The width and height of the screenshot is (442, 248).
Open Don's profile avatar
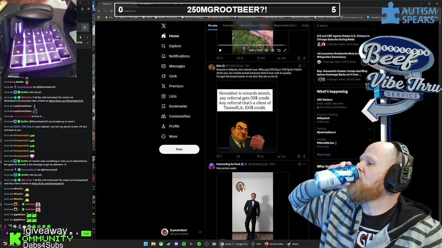211,68
